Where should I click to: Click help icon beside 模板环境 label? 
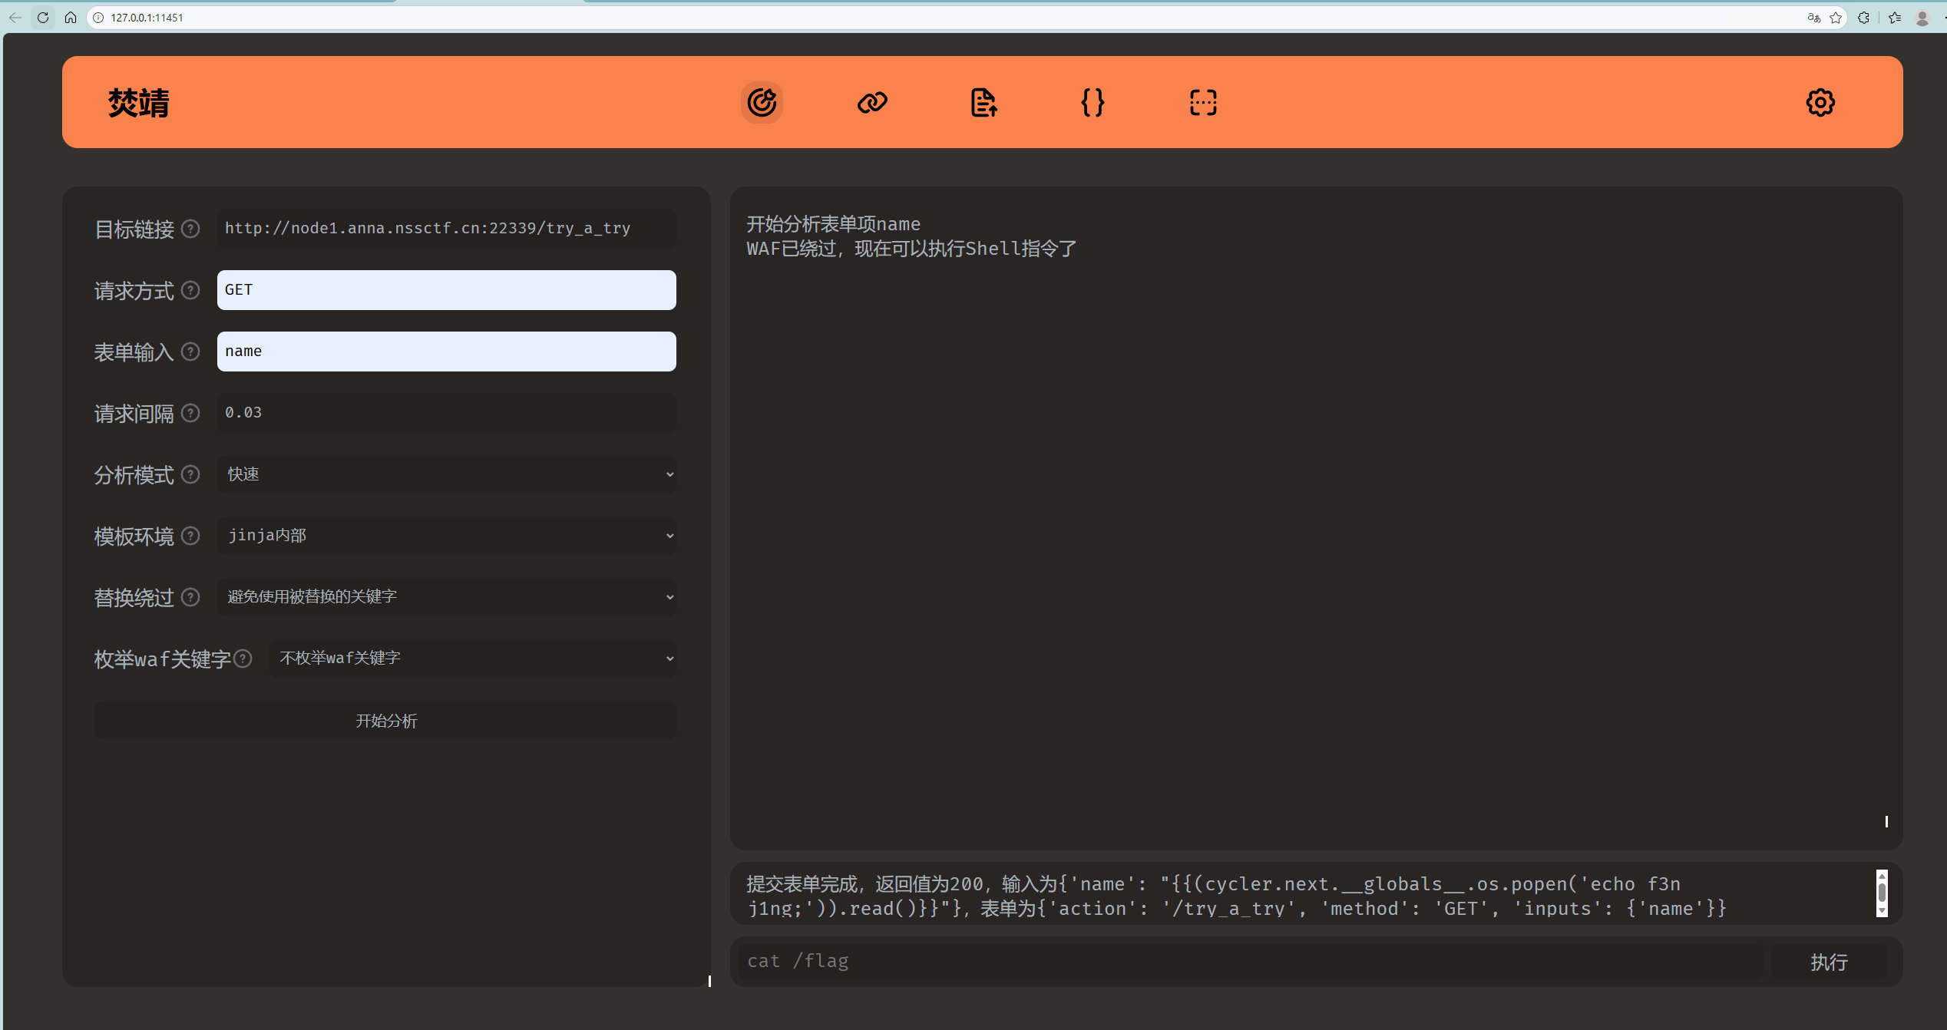click(190, 536)
